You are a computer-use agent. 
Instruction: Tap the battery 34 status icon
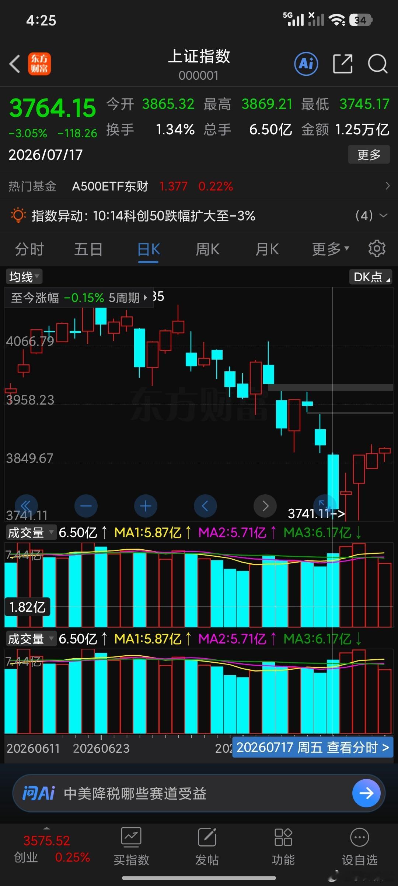[361, 20]
